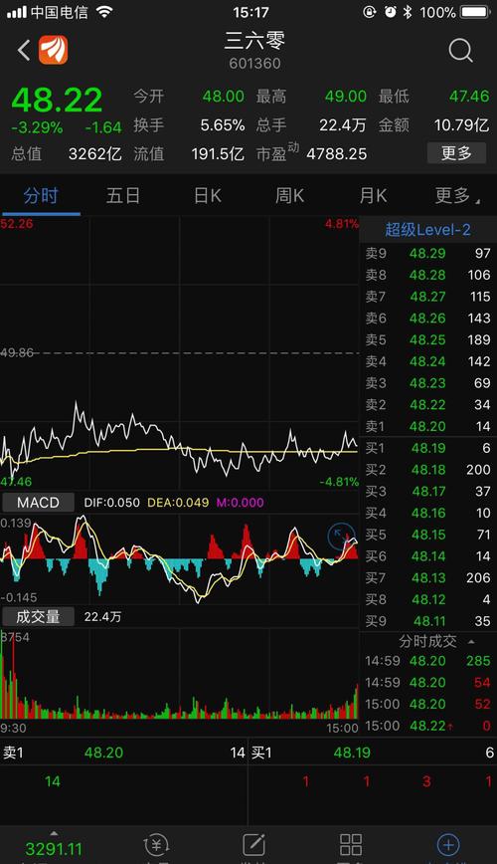Switch to the 分时 tab
The height and width of the screenshot is (864, 497).
pyautogui.click(x=41, y=196)
